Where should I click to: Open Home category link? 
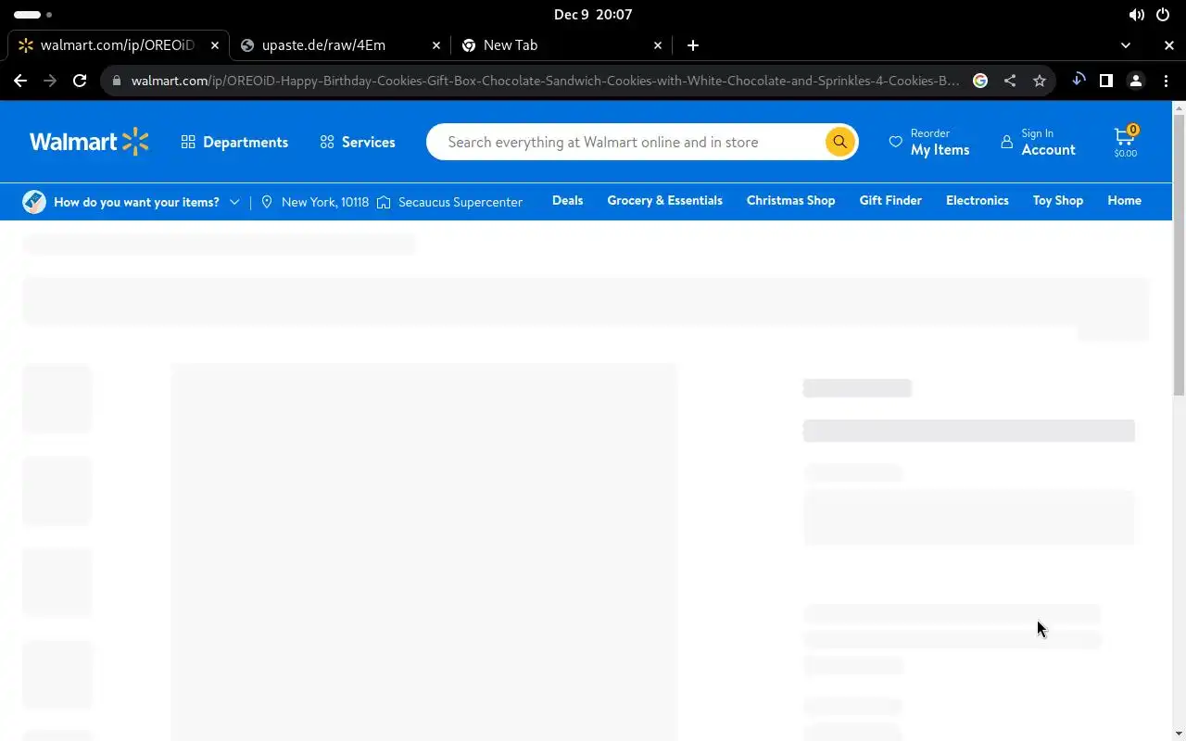coord(1124,200)
